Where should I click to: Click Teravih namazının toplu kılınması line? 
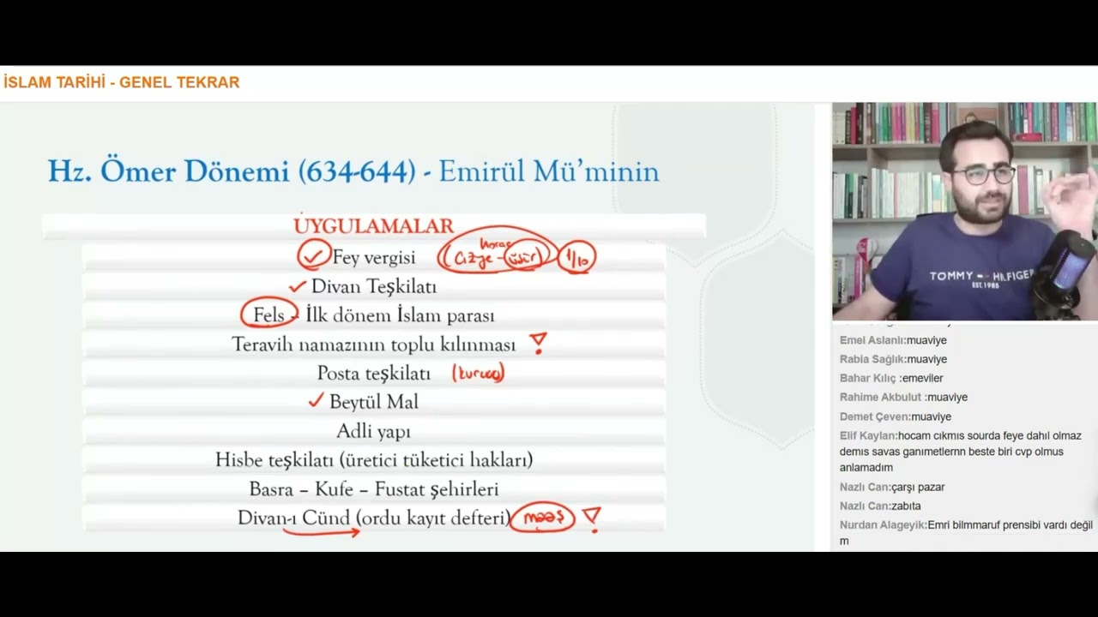tap(373, 344)
